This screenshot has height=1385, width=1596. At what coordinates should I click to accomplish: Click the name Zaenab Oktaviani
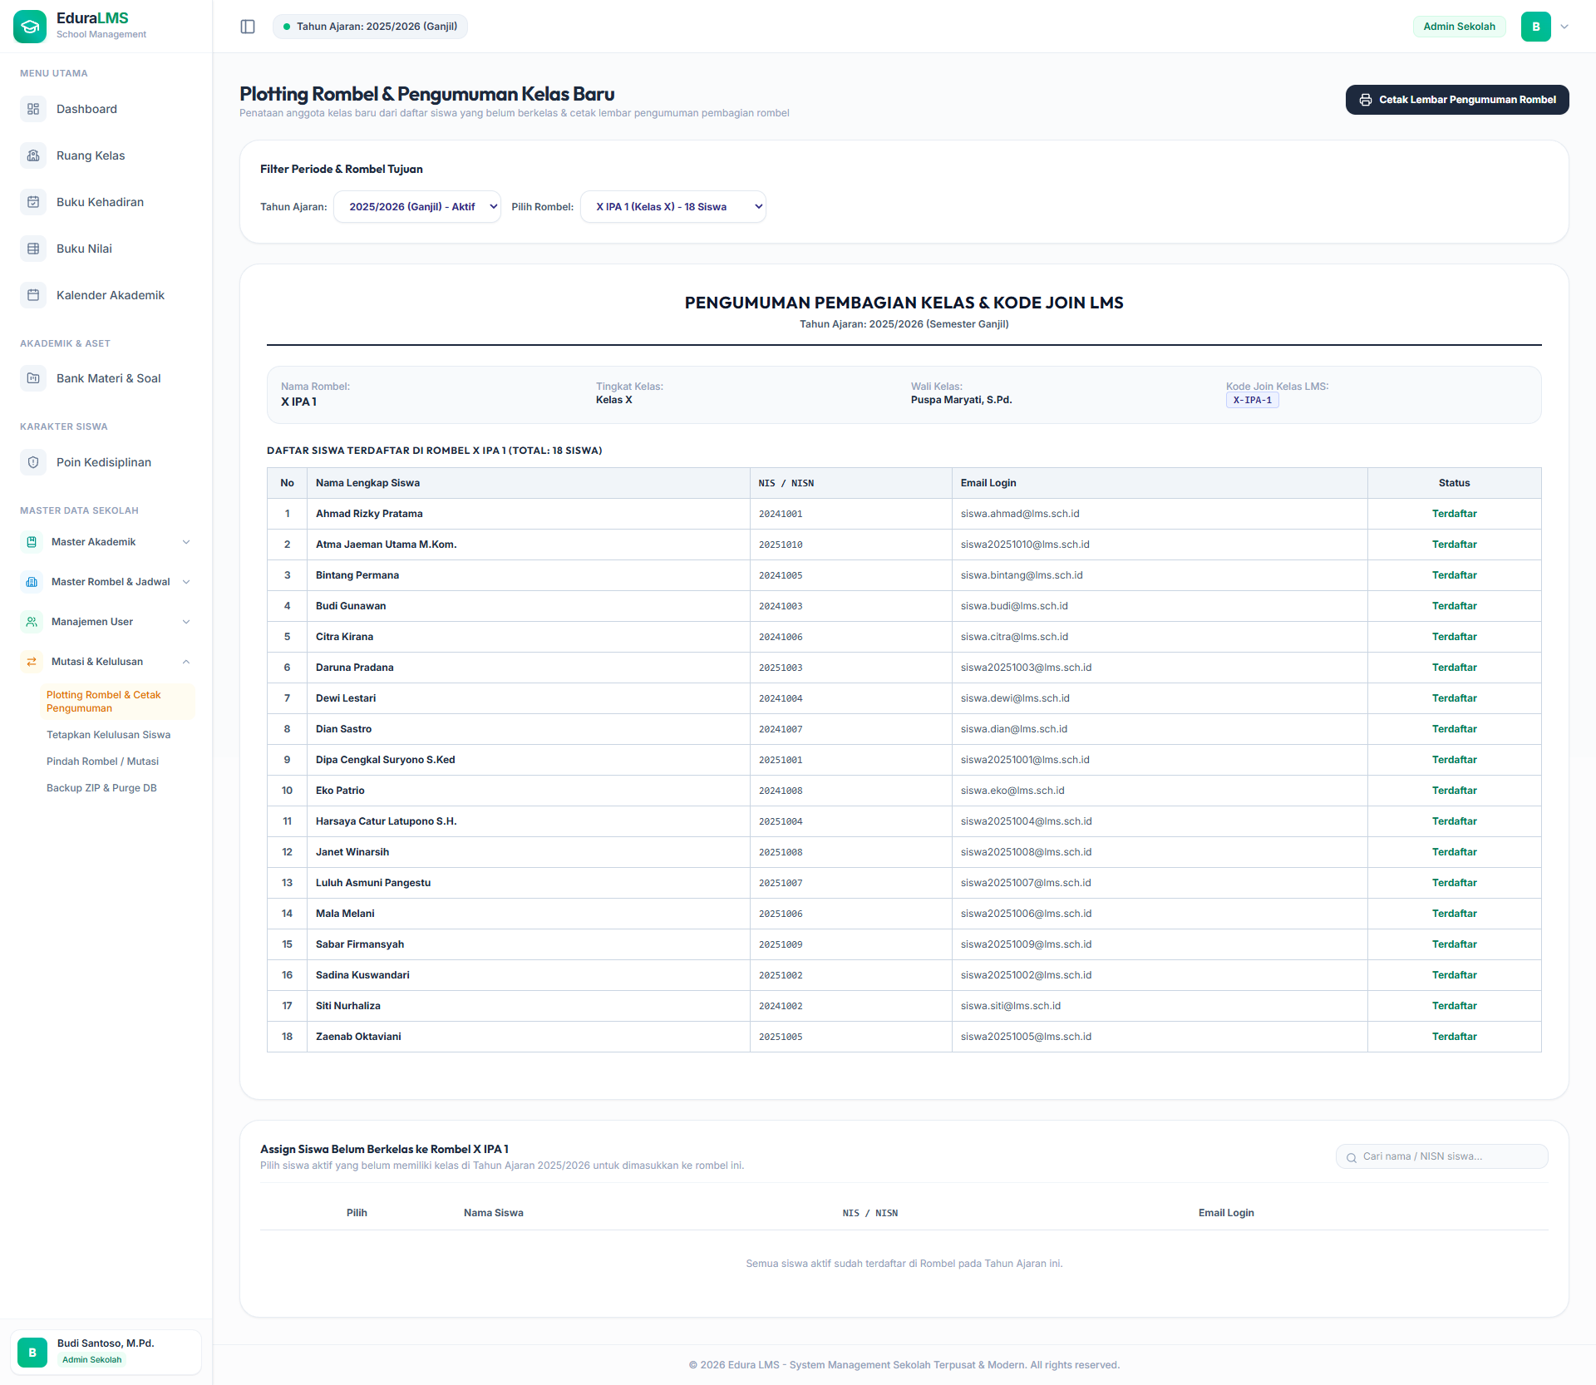point(358,1037)
